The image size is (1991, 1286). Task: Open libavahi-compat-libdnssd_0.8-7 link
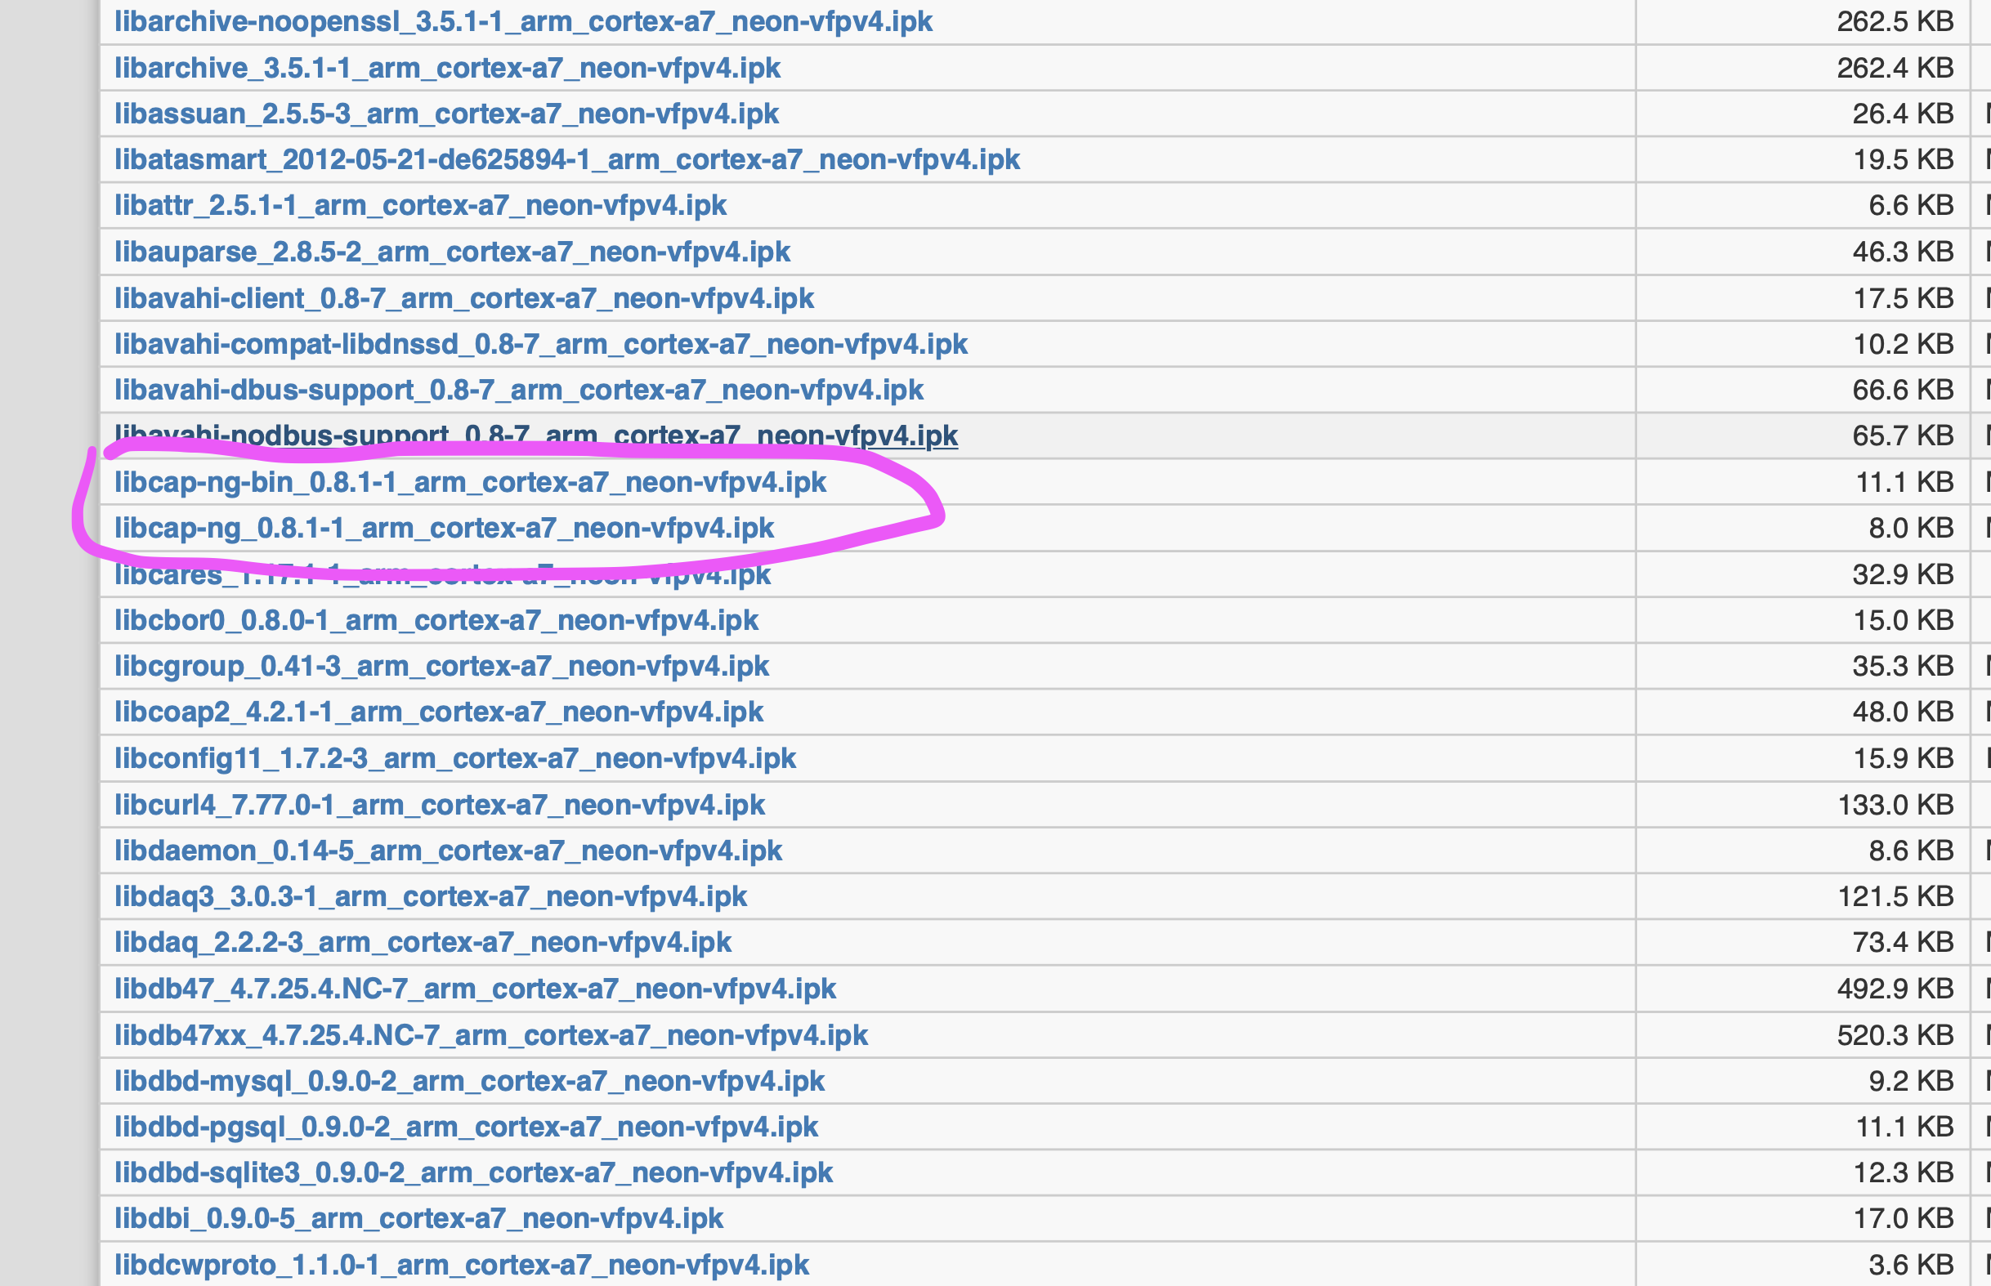tap(540, 344)
